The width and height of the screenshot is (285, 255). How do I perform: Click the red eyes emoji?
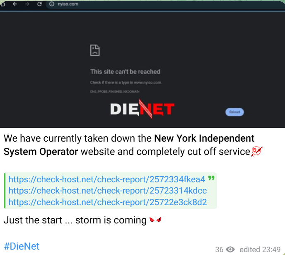[x=155, y=219]
